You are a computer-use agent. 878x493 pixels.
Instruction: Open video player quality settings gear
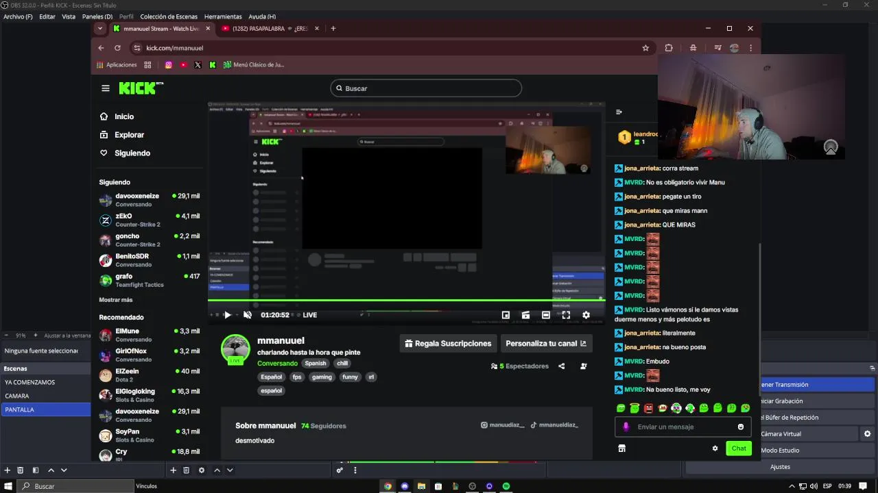[586, 315]
